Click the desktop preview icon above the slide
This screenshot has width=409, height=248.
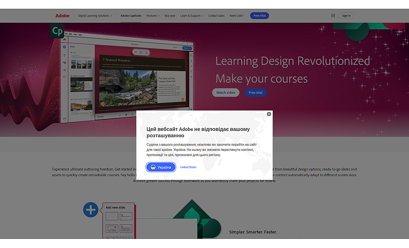pyautogui.click(x=136, y=52)
